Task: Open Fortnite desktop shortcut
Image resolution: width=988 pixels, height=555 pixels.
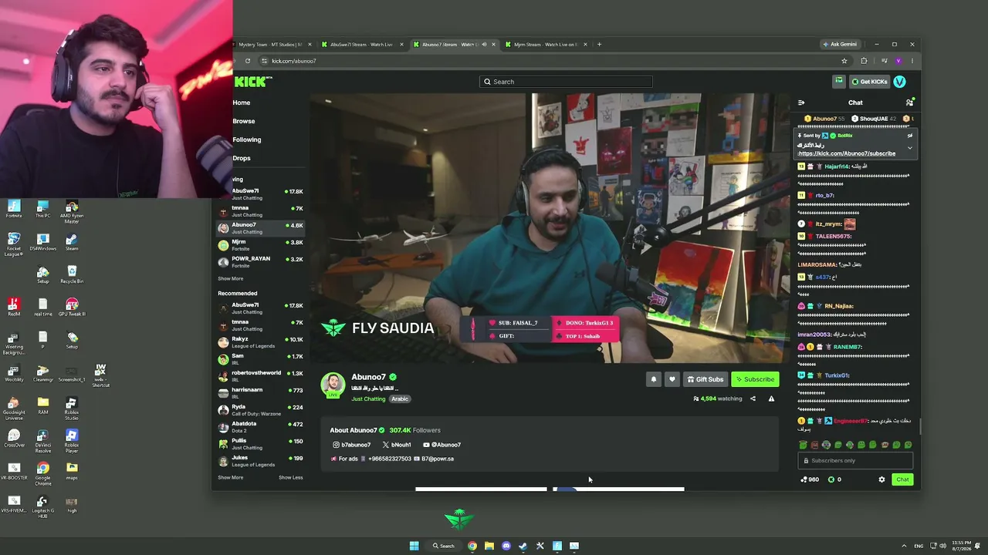Action: click(14, 209)
